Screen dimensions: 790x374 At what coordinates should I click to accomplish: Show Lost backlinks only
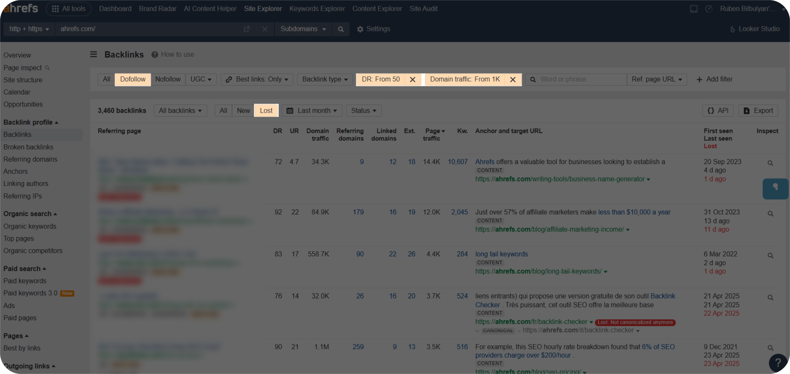[266, 111]
